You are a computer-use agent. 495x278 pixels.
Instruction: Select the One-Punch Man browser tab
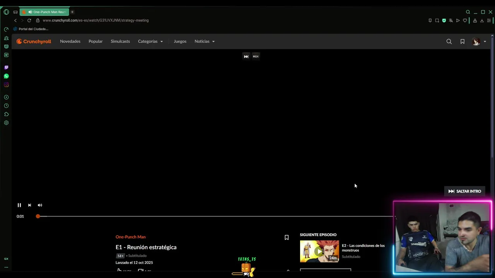pos(44,12)
